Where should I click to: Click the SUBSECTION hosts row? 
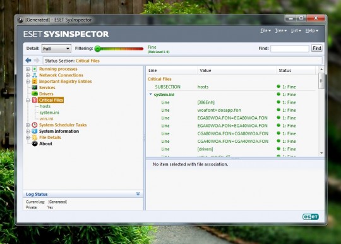click(231, 87)
